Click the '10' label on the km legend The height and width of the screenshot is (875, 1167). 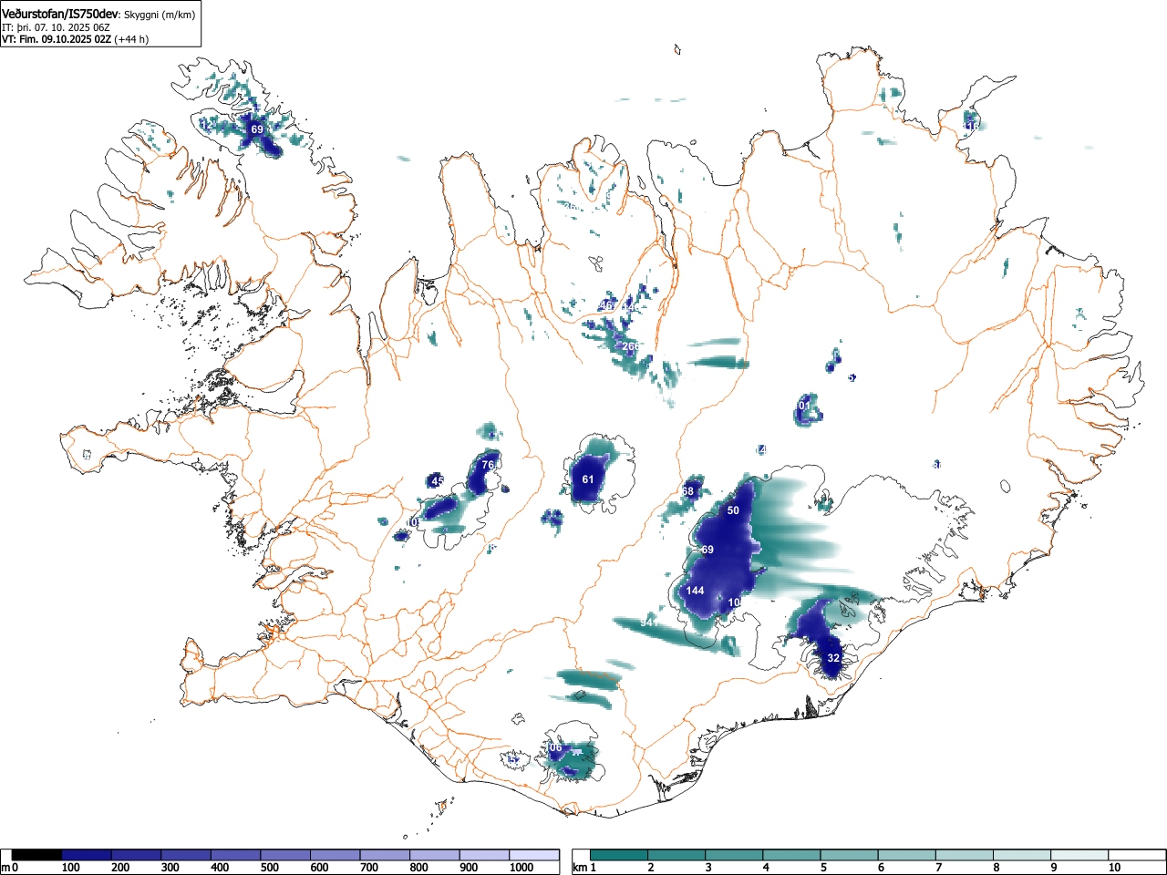click(x=1114, y=868)
